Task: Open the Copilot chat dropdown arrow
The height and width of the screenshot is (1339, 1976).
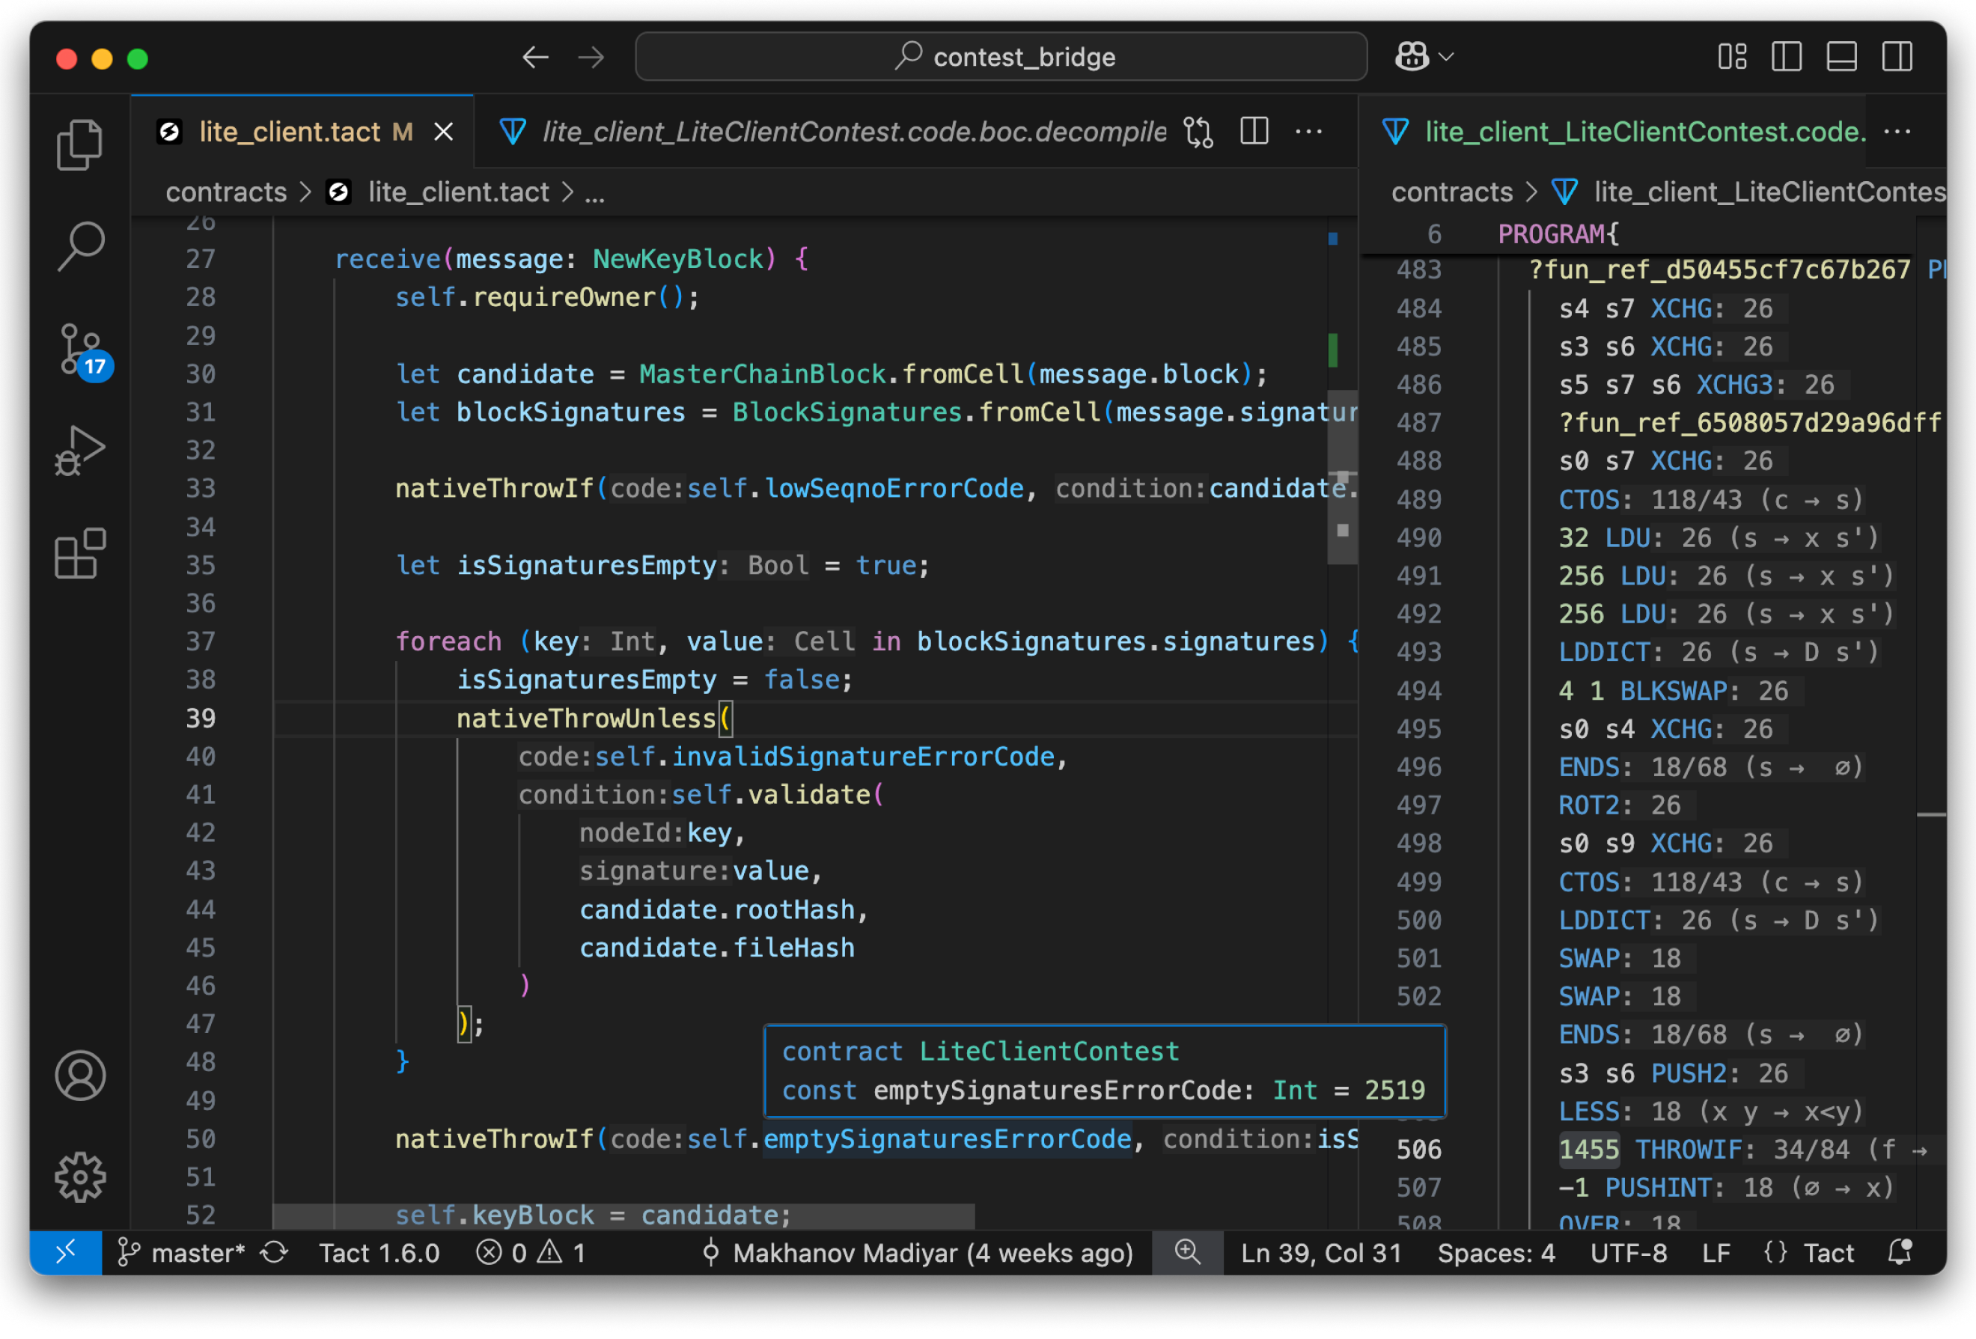Action: coord(1446,58)
